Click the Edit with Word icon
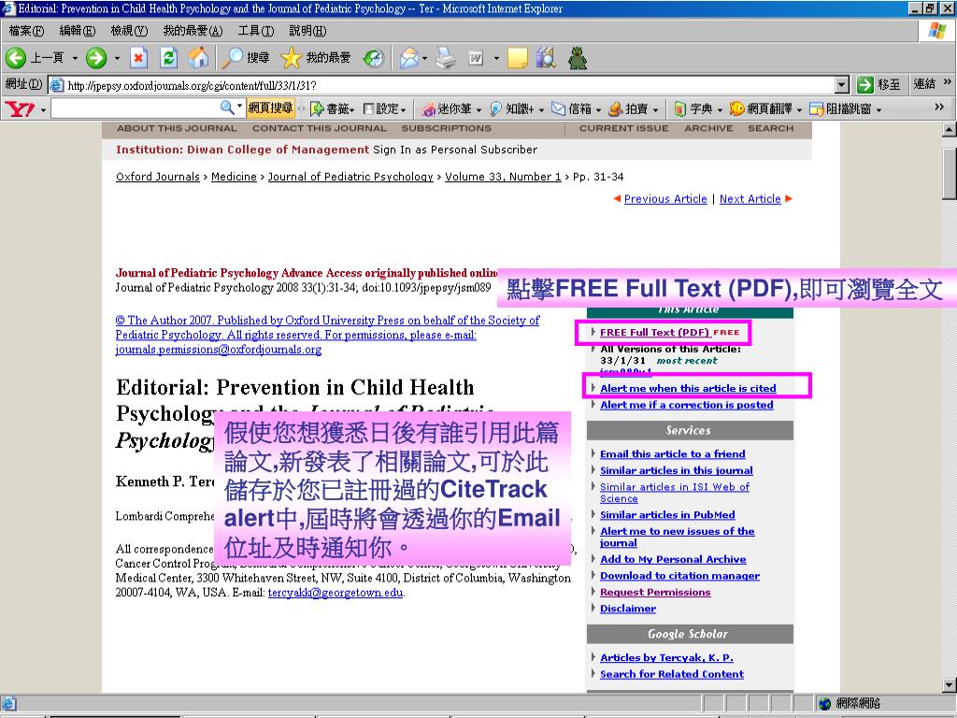 [476, 58]
